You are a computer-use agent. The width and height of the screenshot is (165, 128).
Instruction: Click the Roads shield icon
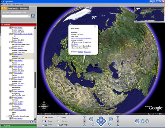(x=46, y=121)
